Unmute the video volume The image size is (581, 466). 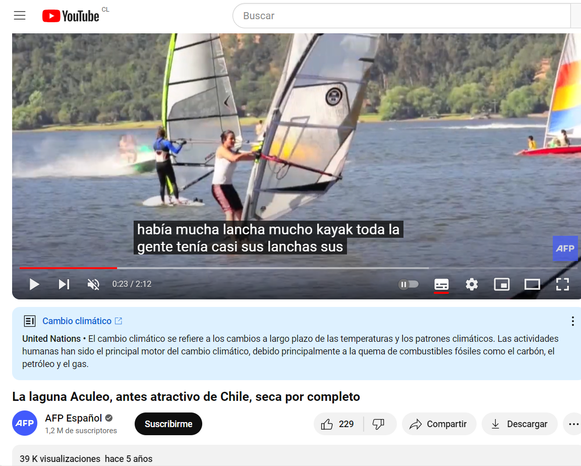pyautogui.click(x=93, y=284)
